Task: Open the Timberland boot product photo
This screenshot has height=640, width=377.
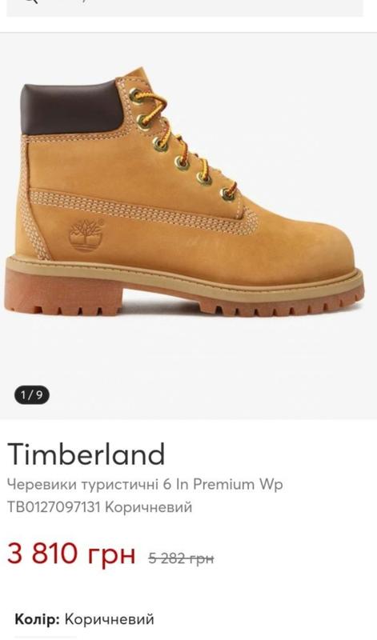Action: [x=184, y=195]
